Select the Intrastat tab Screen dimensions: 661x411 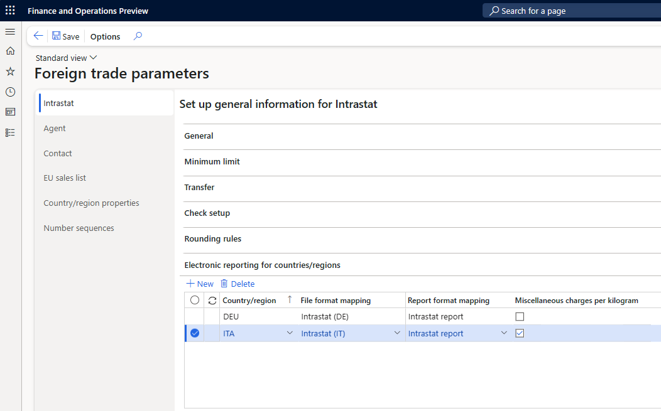[106, 103]
